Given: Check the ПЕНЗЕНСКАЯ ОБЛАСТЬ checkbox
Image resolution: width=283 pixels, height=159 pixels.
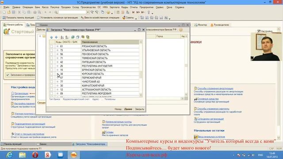Looking at the screenshot, I should pos(52,54).
